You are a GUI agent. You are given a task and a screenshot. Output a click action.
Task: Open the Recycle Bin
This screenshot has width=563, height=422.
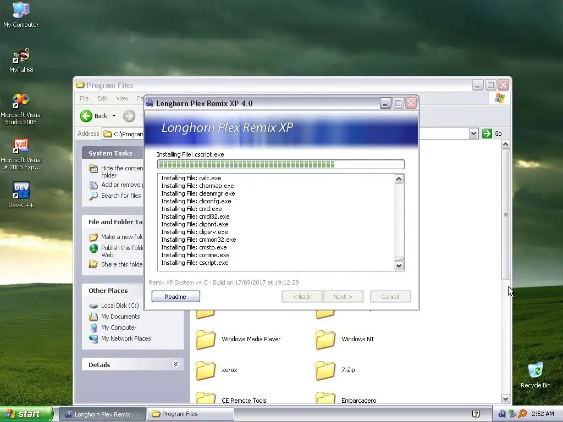pos(536,375)
